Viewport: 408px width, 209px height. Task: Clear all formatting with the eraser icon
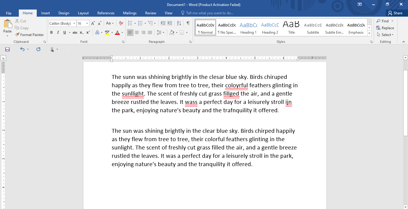[121, 23]
